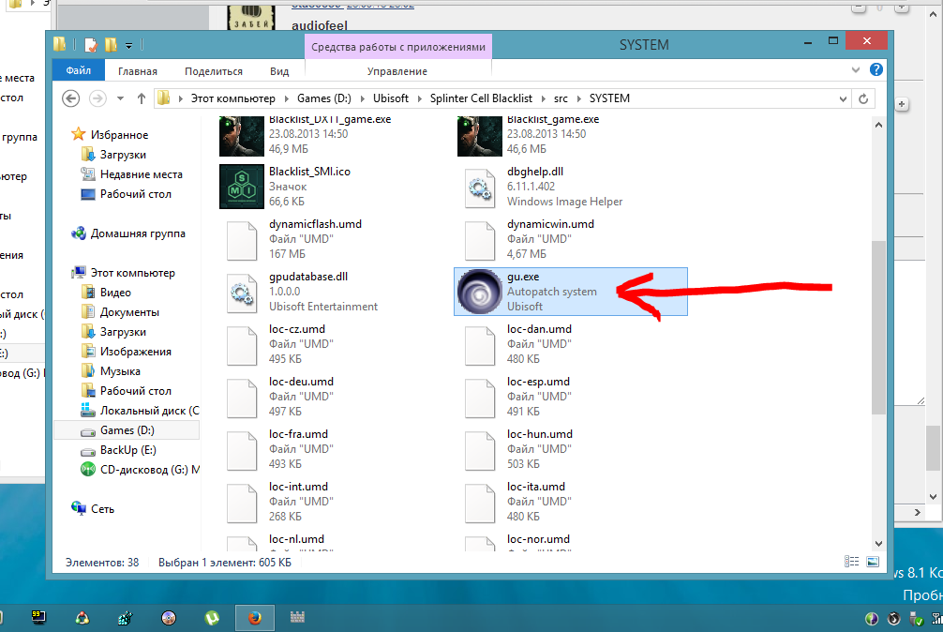943x632 pixels.
Task: Open Сеть in navigation pane
Action: click(102, 509)
